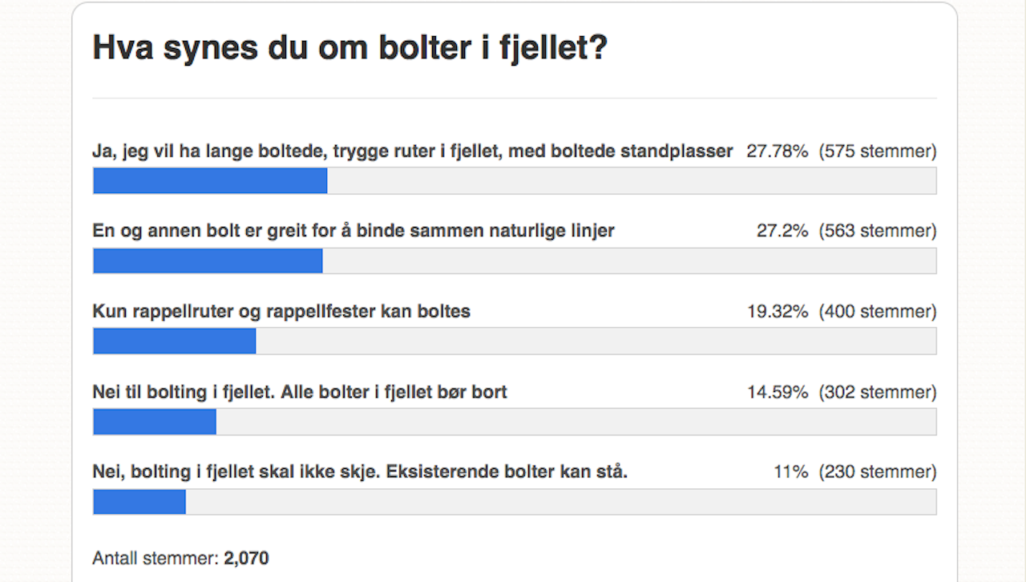This screenshot has height=582, width=1026.
Task: Select "Nei til bolting i fjellet" option text
Action: point(300,392)
